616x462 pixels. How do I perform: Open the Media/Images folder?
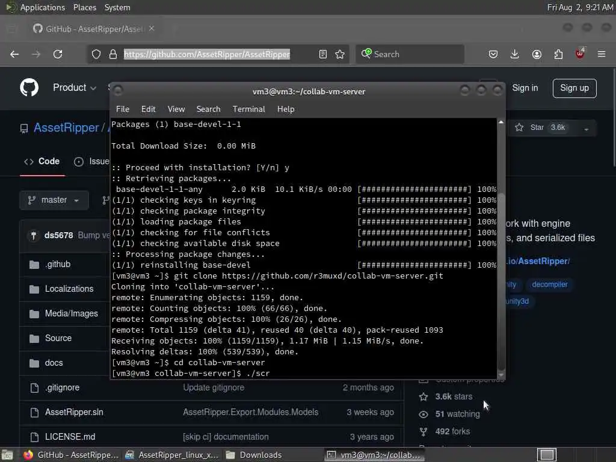(71, 313)
